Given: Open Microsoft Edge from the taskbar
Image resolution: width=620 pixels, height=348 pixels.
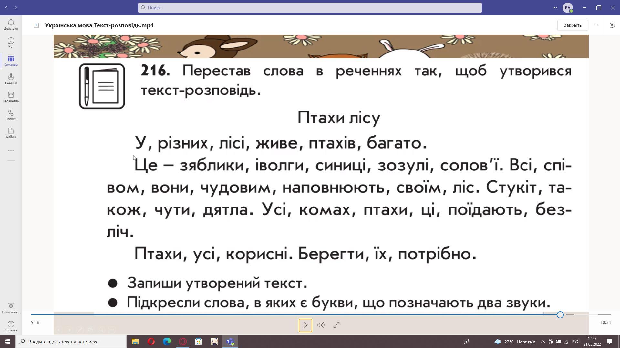Looking at the screenshot, I should click(x=167, y=342).
